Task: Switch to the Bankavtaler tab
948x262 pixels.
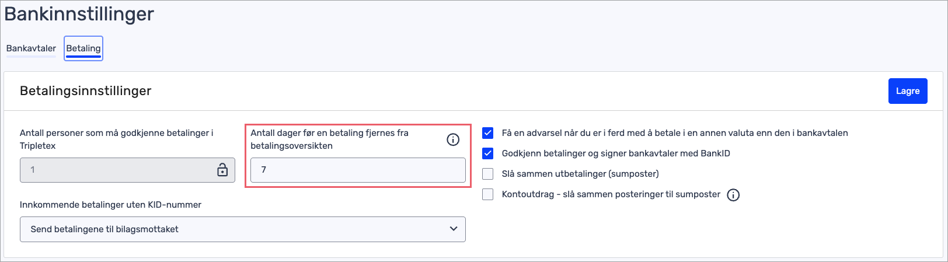Action: (x=31, y=48)
